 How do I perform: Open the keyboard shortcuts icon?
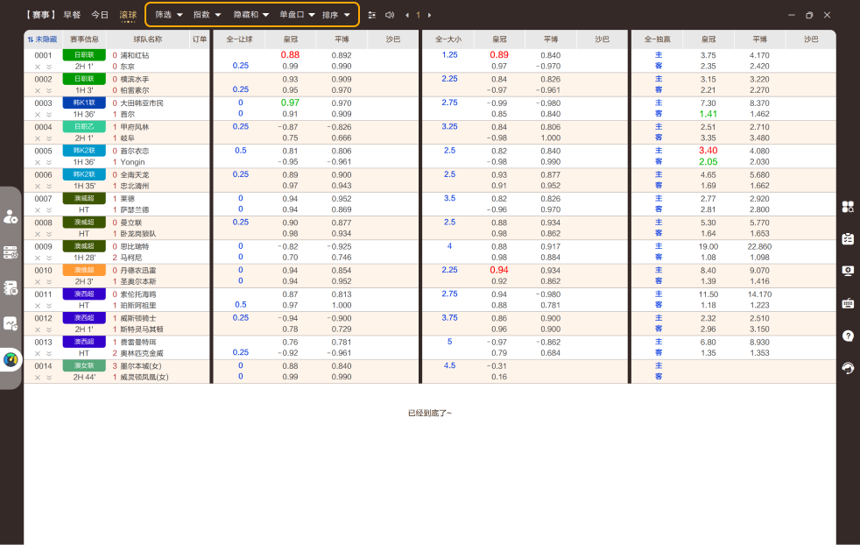click(848, 303)
